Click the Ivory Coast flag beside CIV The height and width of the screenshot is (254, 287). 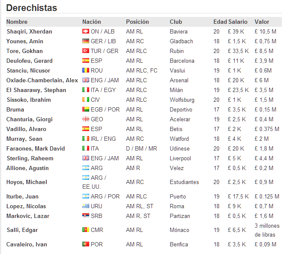coord(86,100)
